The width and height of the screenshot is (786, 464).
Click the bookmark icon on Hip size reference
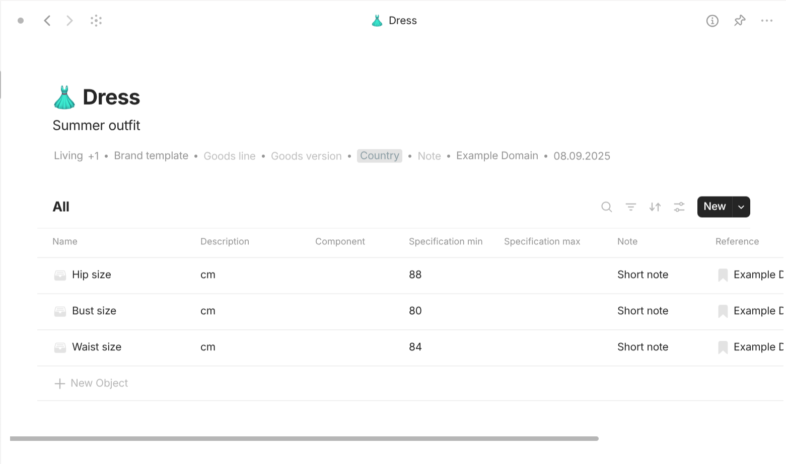pyautogui.click(x=723, y=275)
